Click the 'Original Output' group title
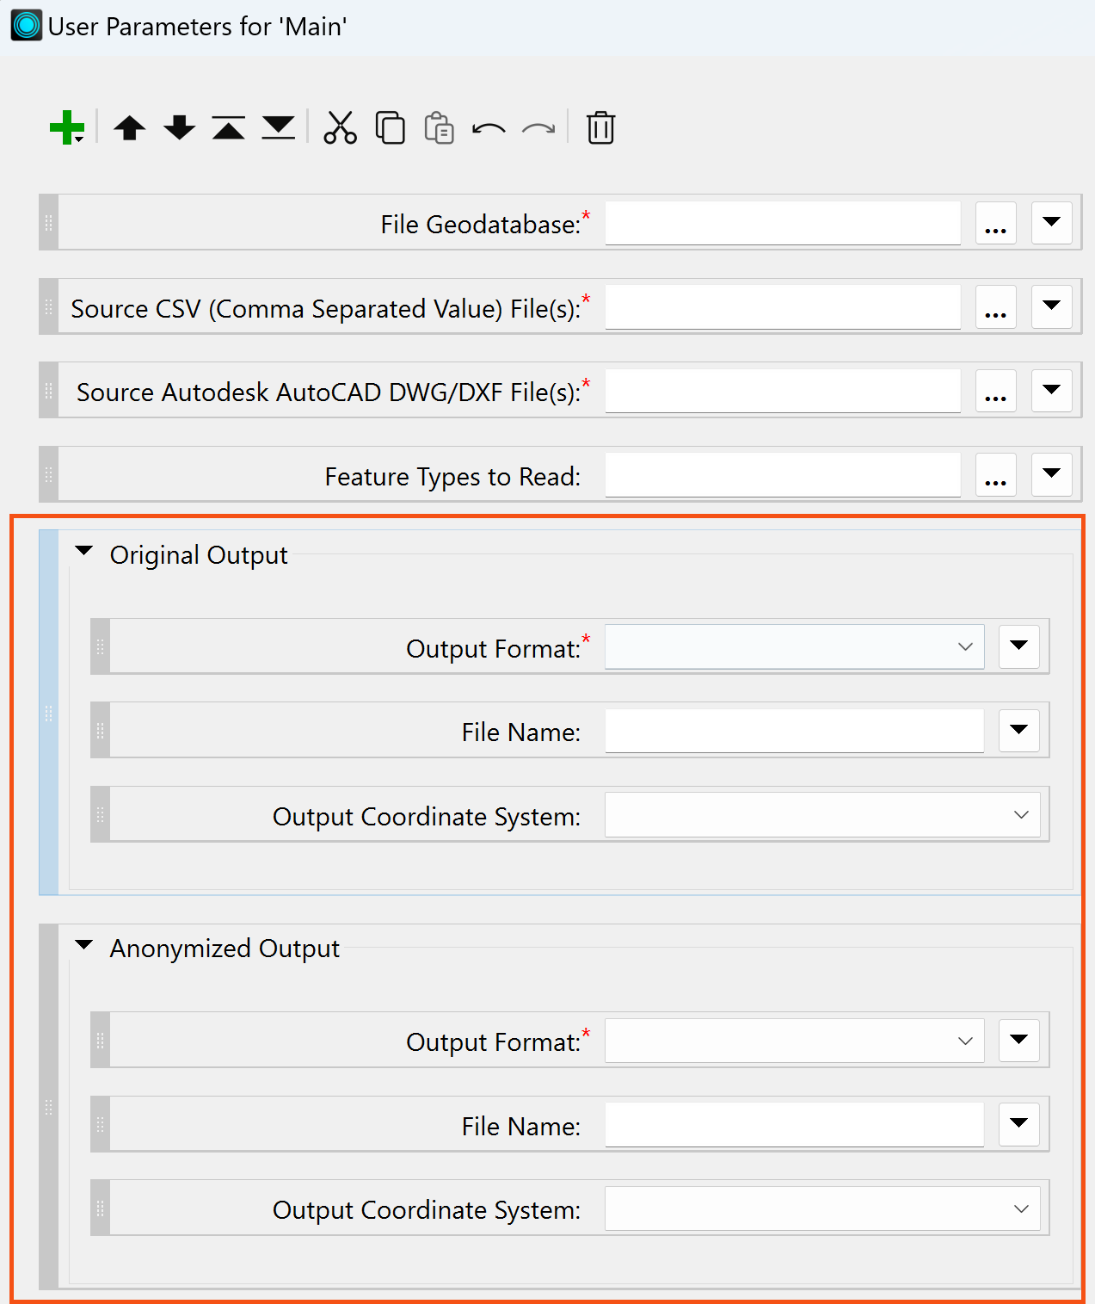The height and width of the screenshot is (1304, 1095). click(x=199, y=555)
